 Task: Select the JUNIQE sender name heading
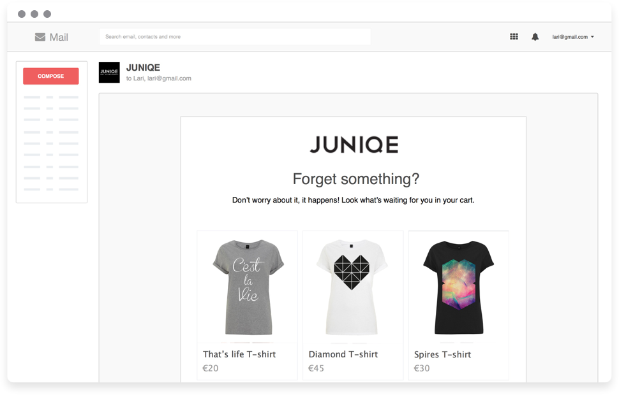pos(144,68)
